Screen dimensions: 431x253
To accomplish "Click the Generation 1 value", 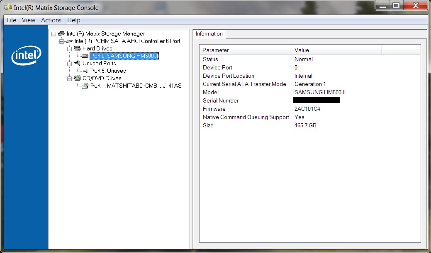I will click(x=310, y=84).
